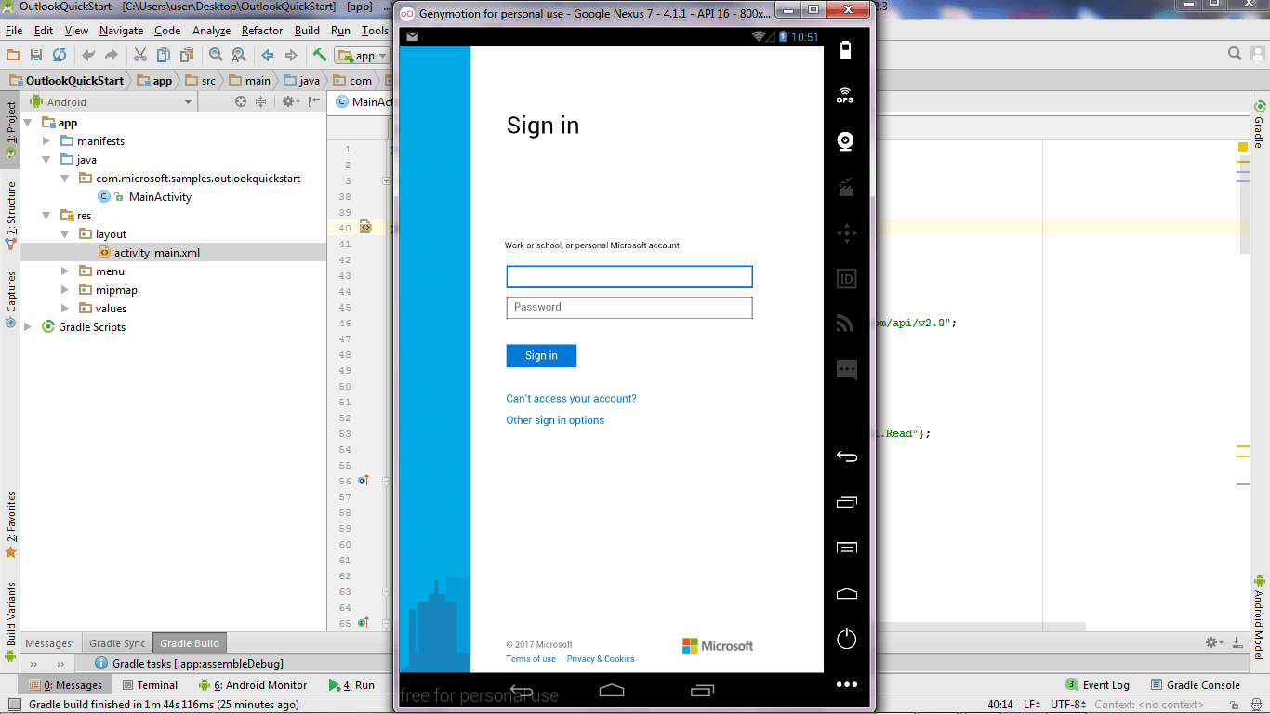Screen dimensions: 1270x714
Task: Collapse the java folder node
Action: (x=46, y=160)
